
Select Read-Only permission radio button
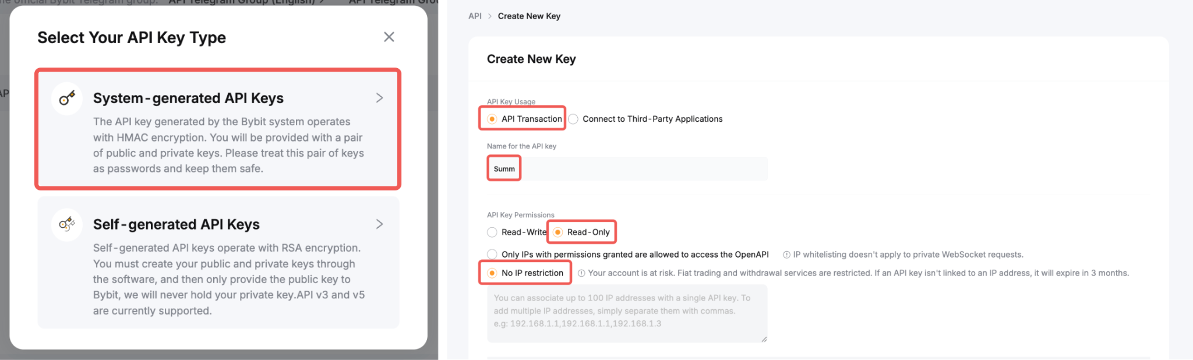pyautogui.click(x=558, y=232)
